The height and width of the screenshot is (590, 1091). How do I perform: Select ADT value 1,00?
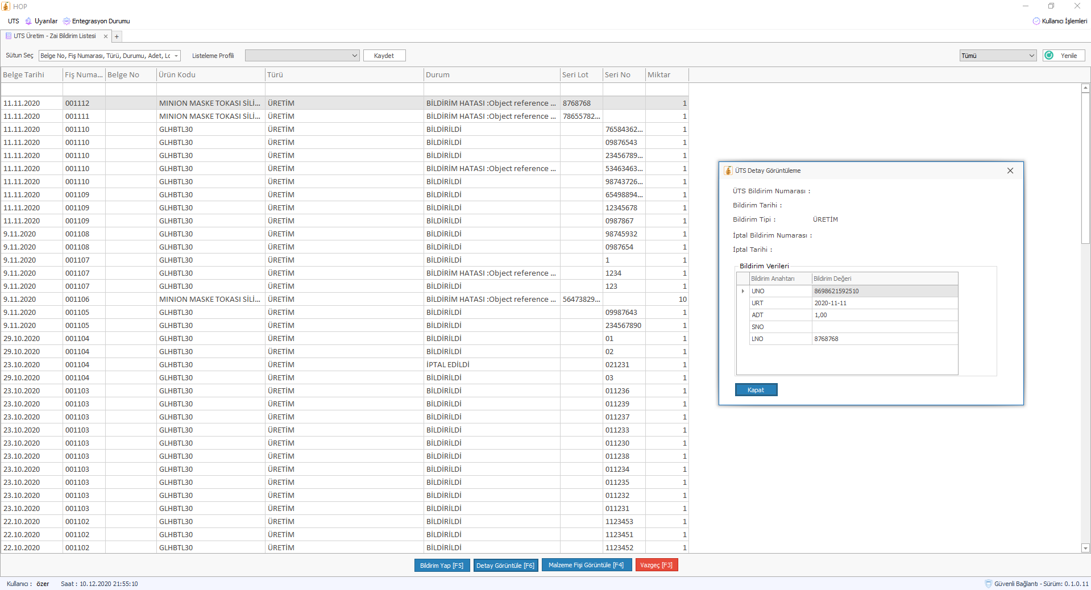click(x=885, y=315)
